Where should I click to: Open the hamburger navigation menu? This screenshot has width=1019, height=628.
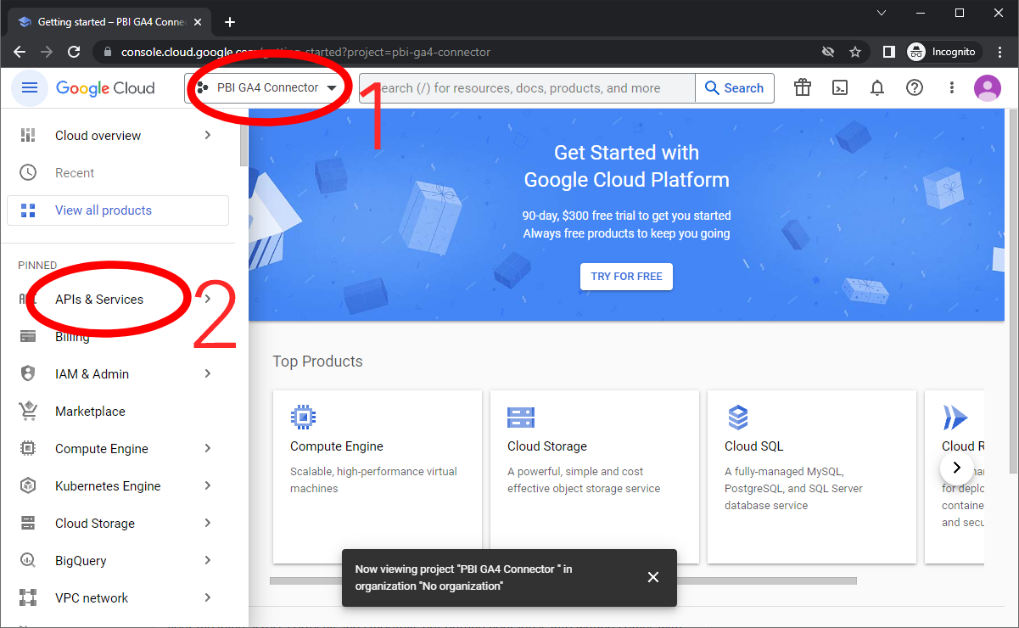click(30, 88)
